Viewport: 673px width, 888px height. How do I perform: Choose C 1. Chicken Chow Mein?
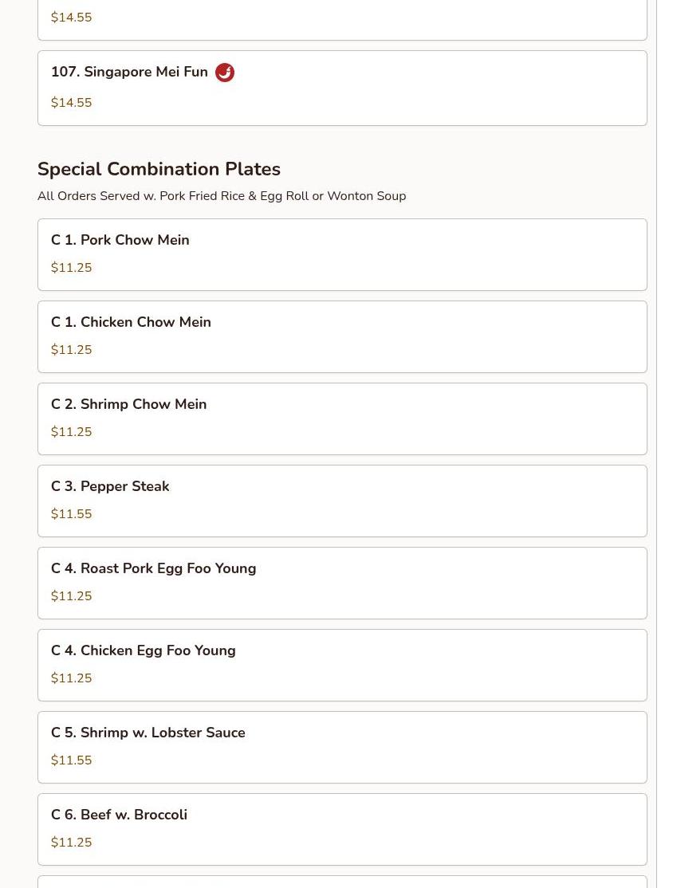[x=131, y=322]
